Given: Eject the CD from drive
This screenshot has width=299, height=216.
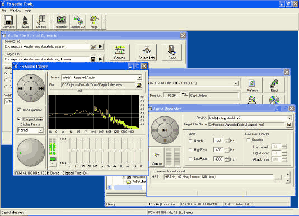Looking at the screenshot, I should 274,86.
